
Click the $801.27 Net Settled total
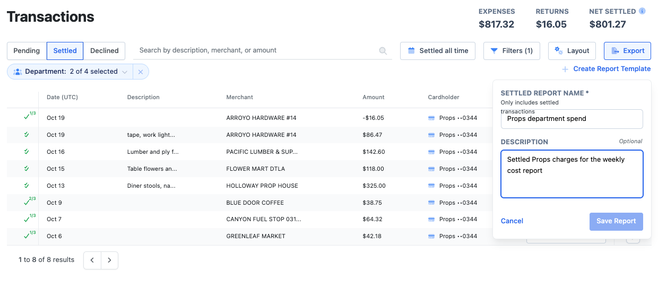pos(608,24)
